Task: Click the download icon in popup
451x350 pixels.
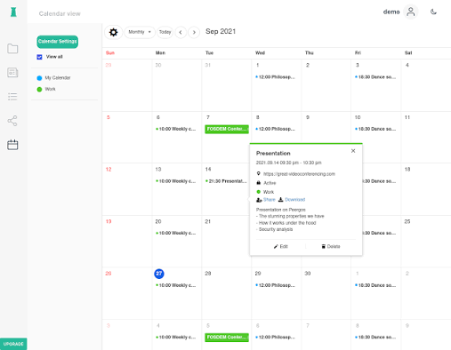Action: (x=281, y=200)
